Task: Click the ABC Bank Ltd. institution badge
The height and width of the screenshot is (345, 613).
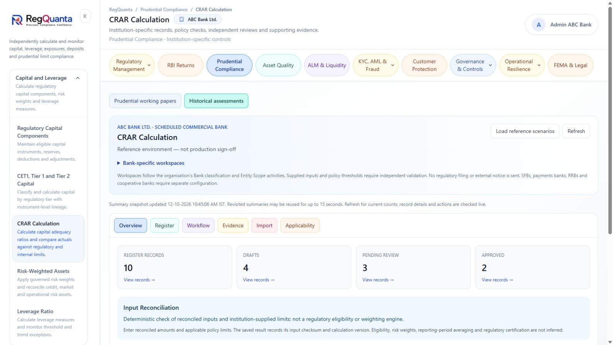Action: point(198,19)
